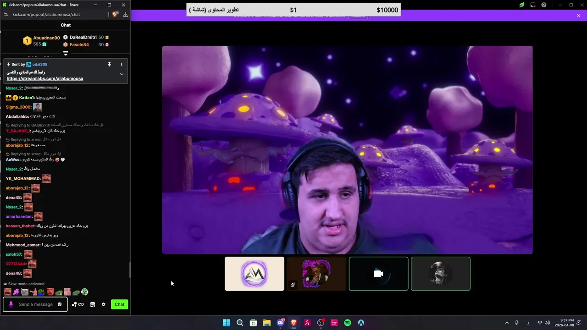Open Windows Start menu
This screenshot has width=587, height=330.
pyautogui.click(x=226, y=323)
